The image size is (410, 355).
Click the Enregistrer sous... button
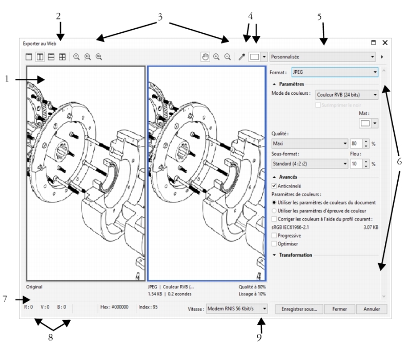(299, 309)
